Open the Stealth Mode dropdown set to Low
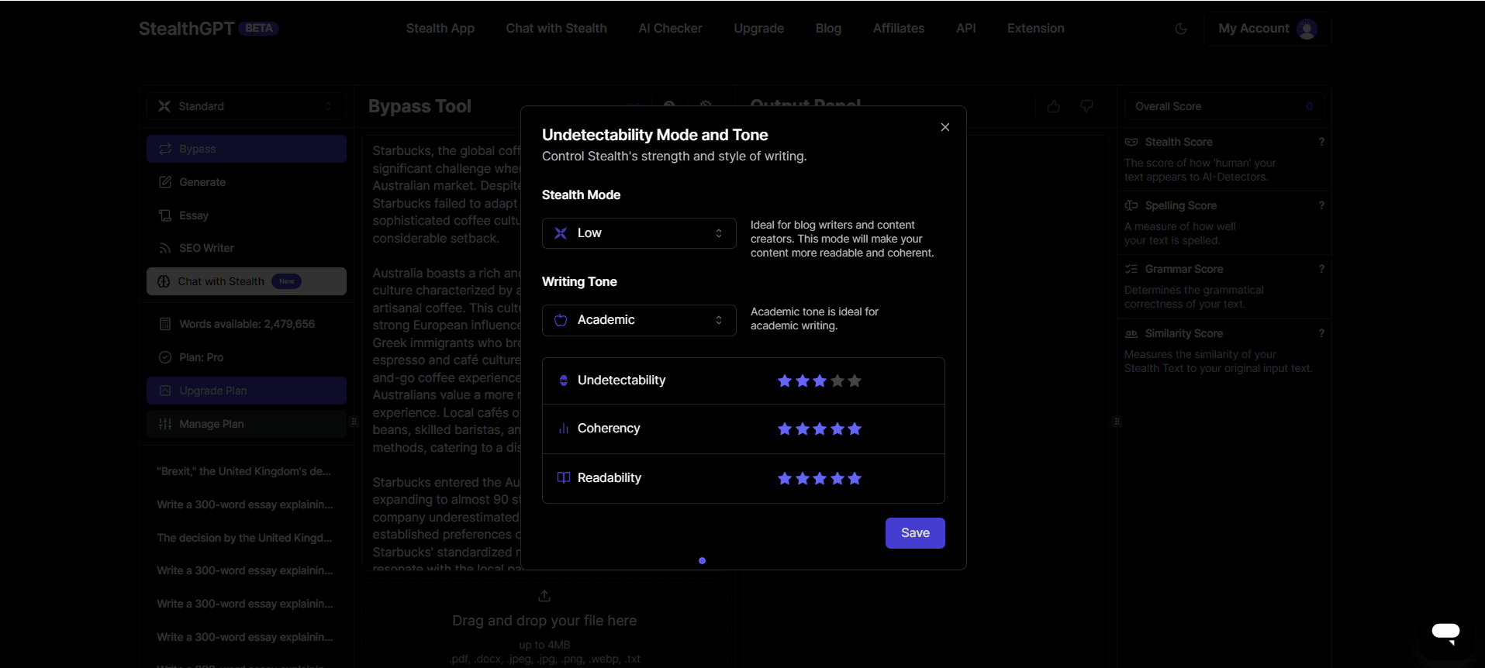The width and height of the screenshot is (1485, 668). pos(638,233)
